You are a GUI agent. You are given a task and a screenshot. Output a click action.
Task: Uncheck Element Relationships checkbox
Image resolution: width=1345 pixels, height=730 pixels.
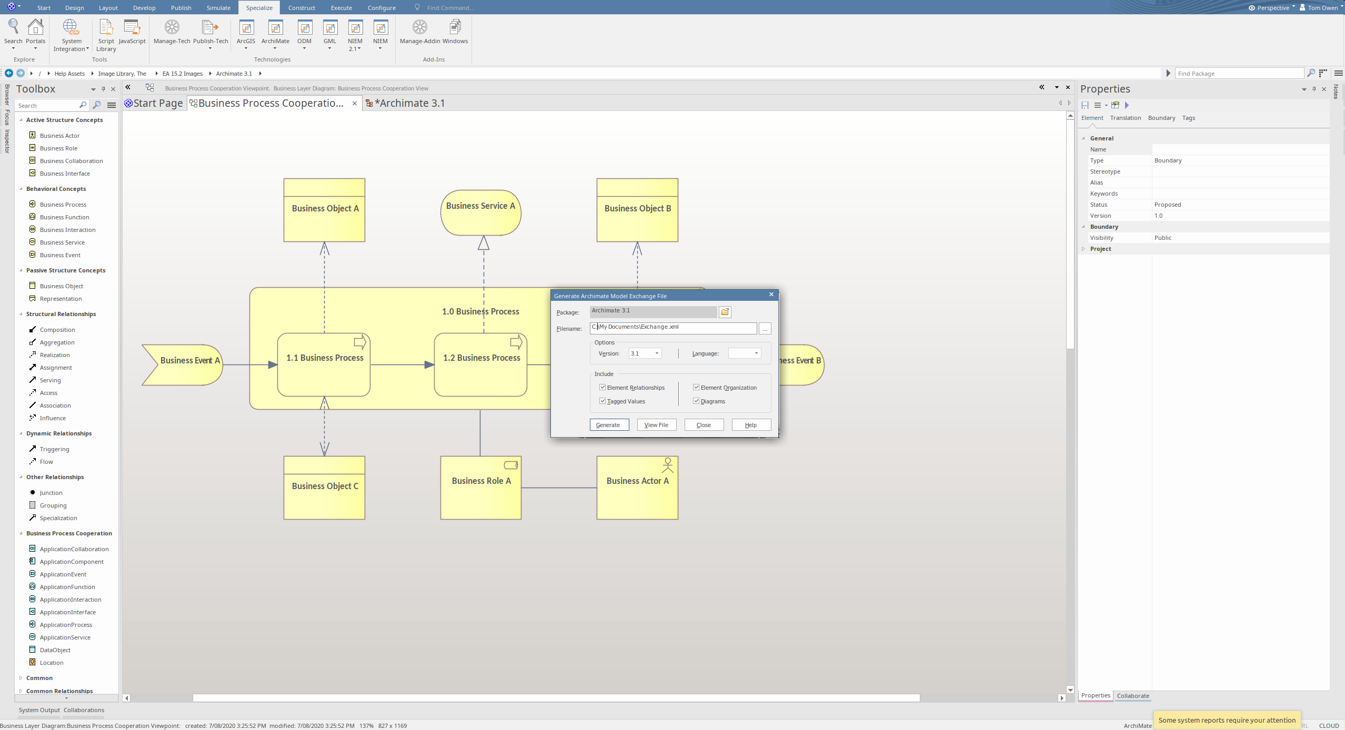[x=603, y=388]
